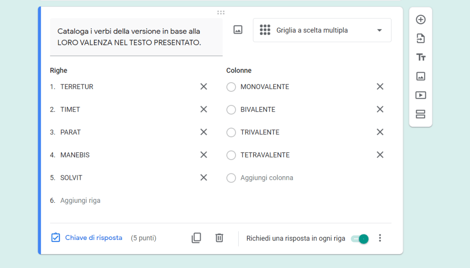
Task: Open the 'Griglia a scelta multipla' type dropdown
Action: click(322, 30)
